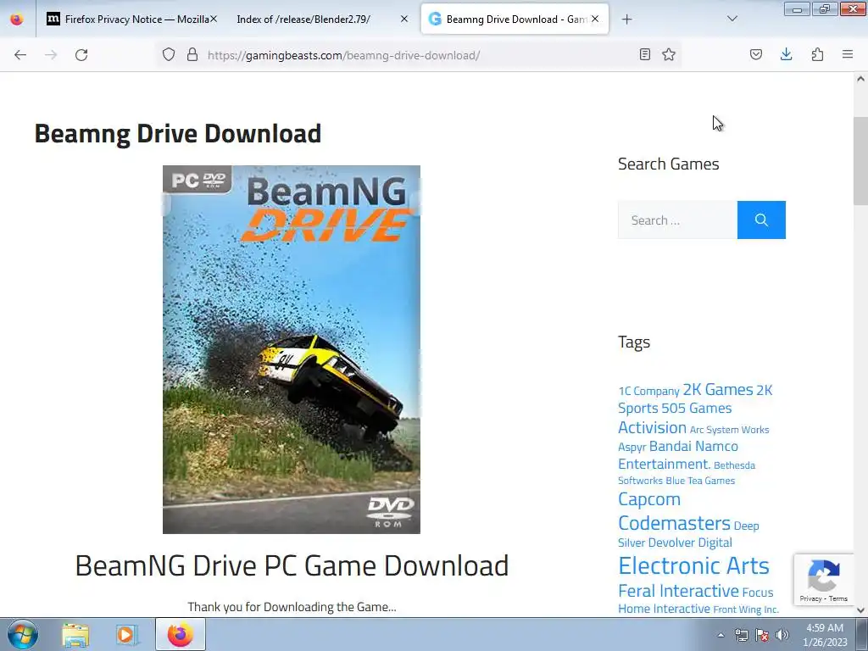Click the scrollbar up arrow
The image size is (868, 651).
(860, 79)
